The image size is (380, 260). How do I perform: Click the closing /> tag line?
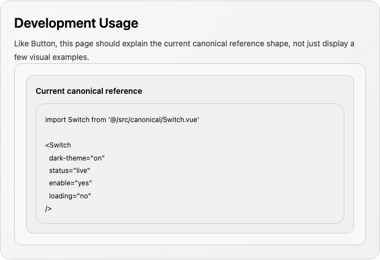pyautogui.click(x=48, y=209)
